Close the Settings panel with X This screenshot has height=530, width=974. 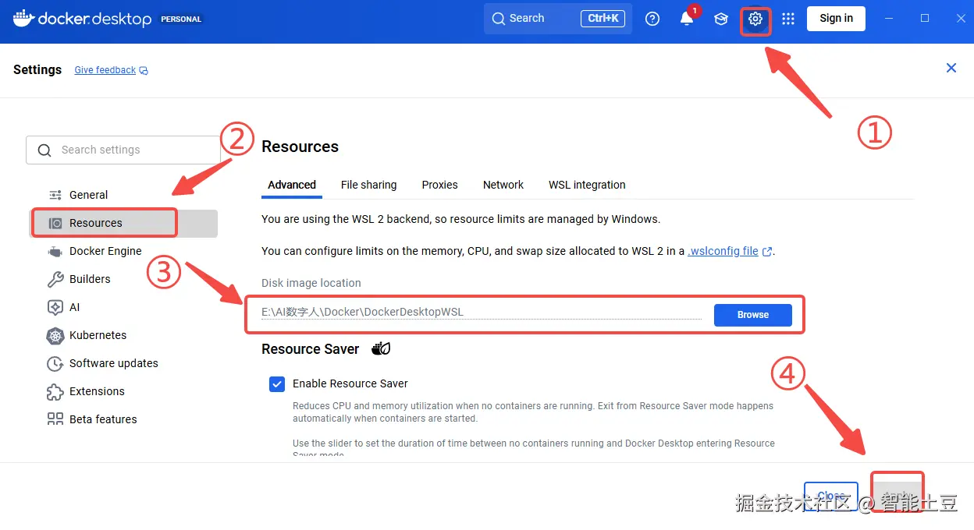click(x=951, y=69)
